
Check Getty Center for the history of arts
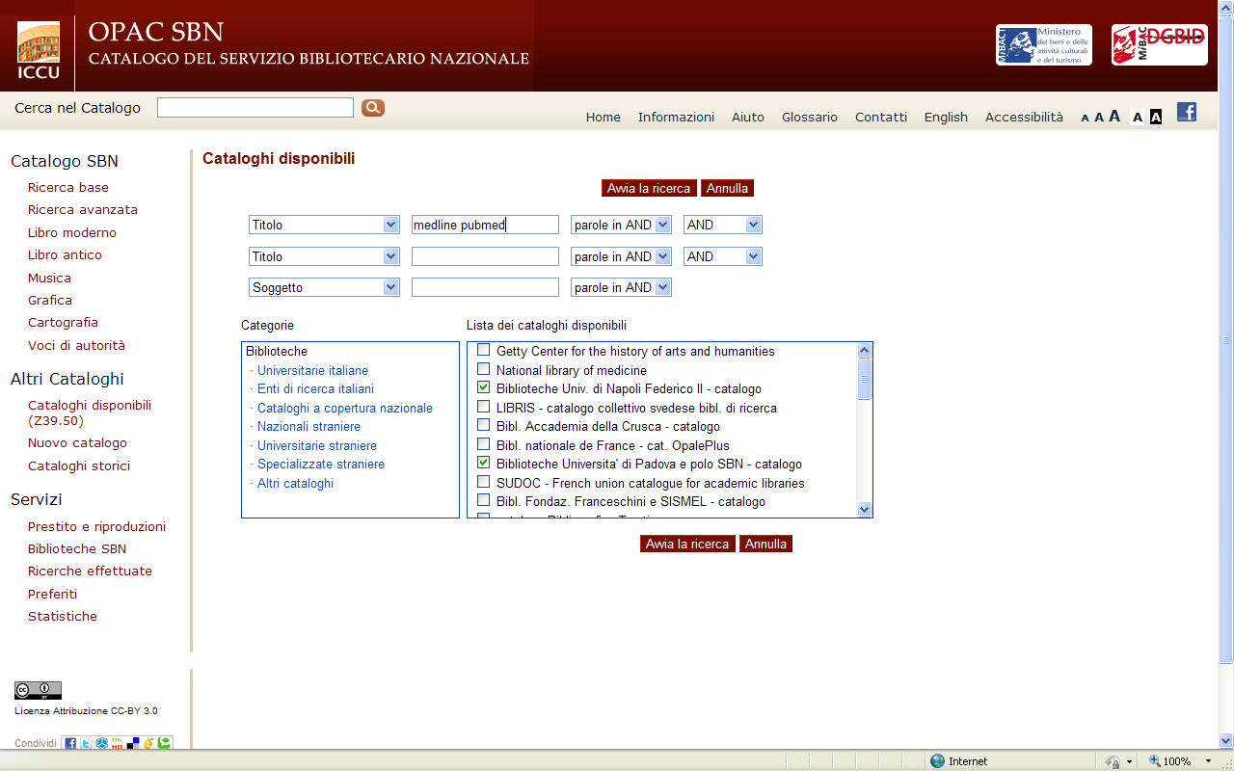click(484, 350)
